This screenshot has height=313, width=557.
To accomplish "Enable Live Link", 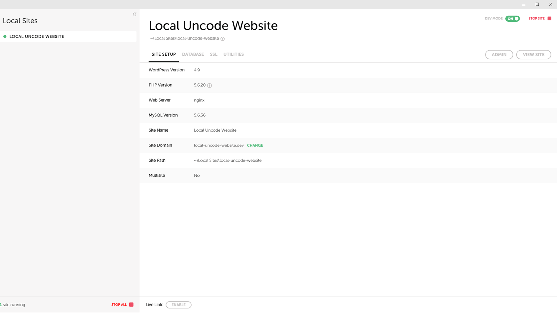I will pos(179,305).
